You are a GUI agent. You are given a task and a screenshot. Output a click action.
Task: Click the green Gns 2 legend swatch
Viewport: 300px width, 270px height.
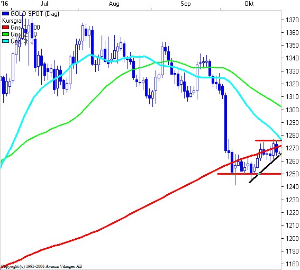coord(5,34)
